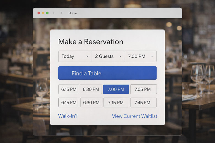The width and height of the screenshot is (215, 143).
Task: Toggle the highlighted blue 7:00 PM time slot
Action: pos(116,89)
